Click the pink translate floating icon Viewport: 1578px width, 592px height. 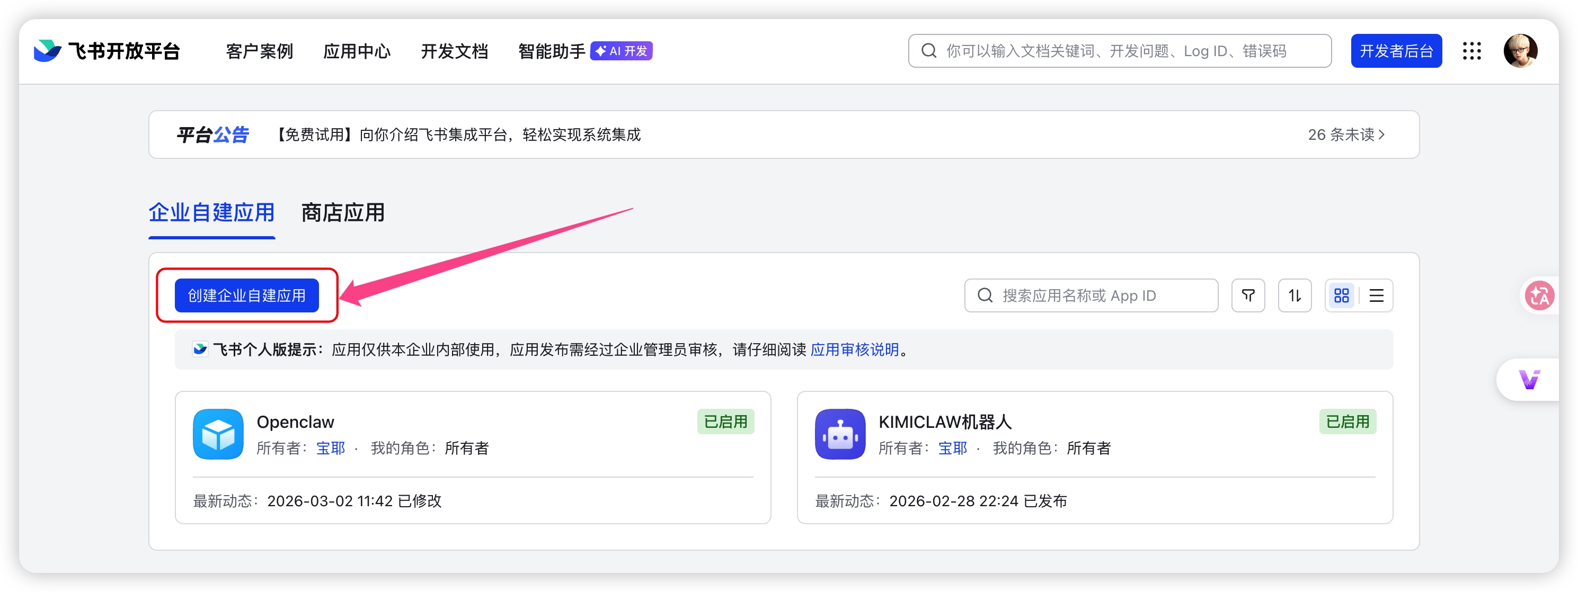tap(1539, 295)
